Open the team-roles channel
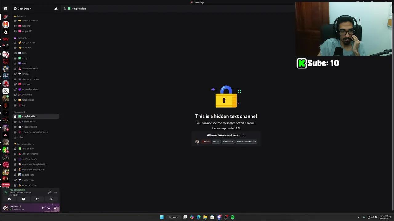This screenshot has height=221, width=394. pyautogui.click(x=36, y=122)
